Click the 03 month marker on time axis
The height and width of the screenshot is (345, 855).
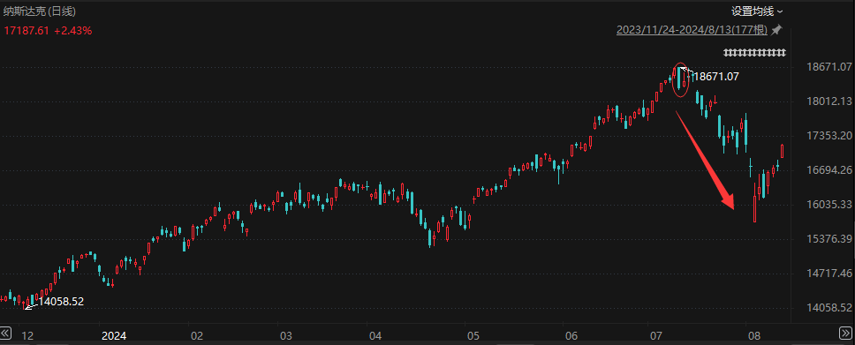click(x=286, y=335)
